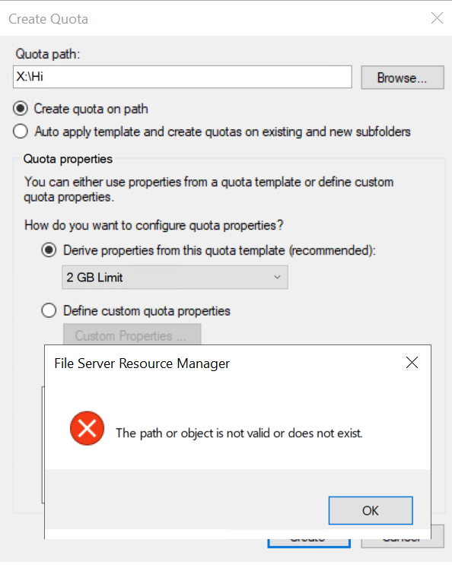
Task: Click the Browse... button
Action: point(403,78)
